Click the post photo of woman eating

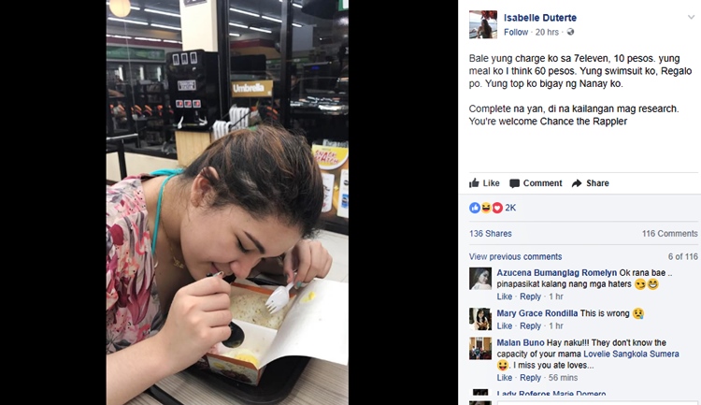(227, 202)
